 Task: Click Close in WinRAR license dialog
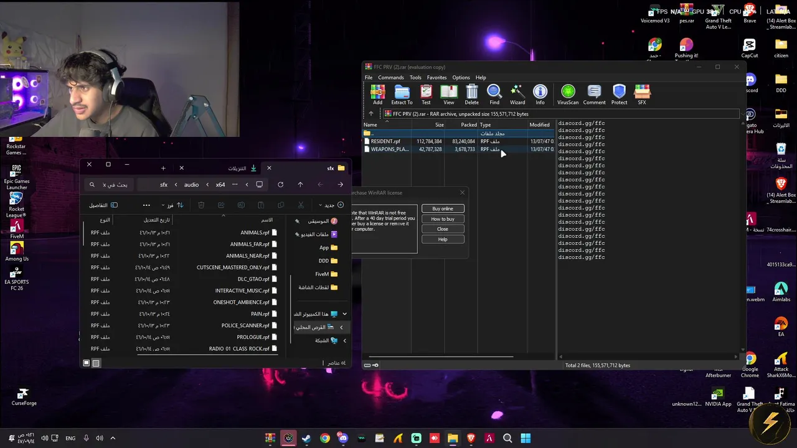point(443,229)
